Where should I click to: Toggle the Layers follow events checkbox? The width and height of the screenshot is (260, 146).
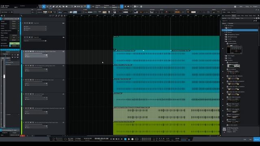pyautogui.click(x=18, y=31)
